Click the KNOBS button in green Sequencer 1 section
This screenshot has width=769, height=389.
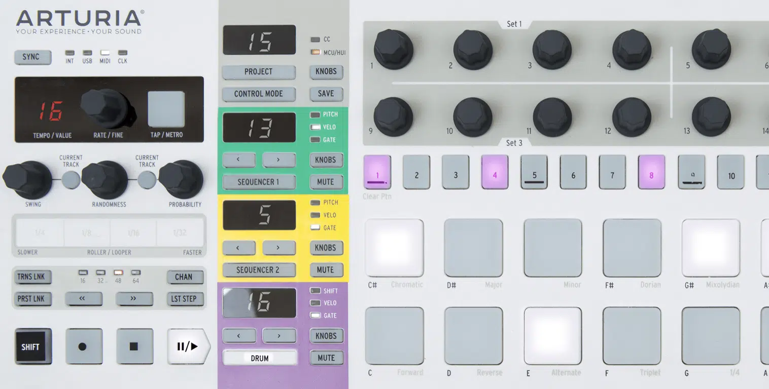click(326, 160)
